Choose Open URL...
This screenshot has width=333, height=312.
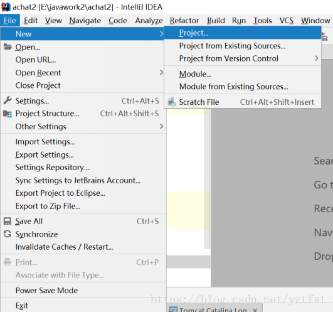[83, 60]
